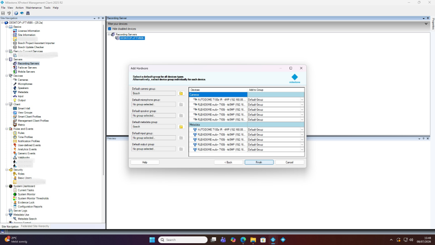Click the Default camera group field

tap(154, 94)
